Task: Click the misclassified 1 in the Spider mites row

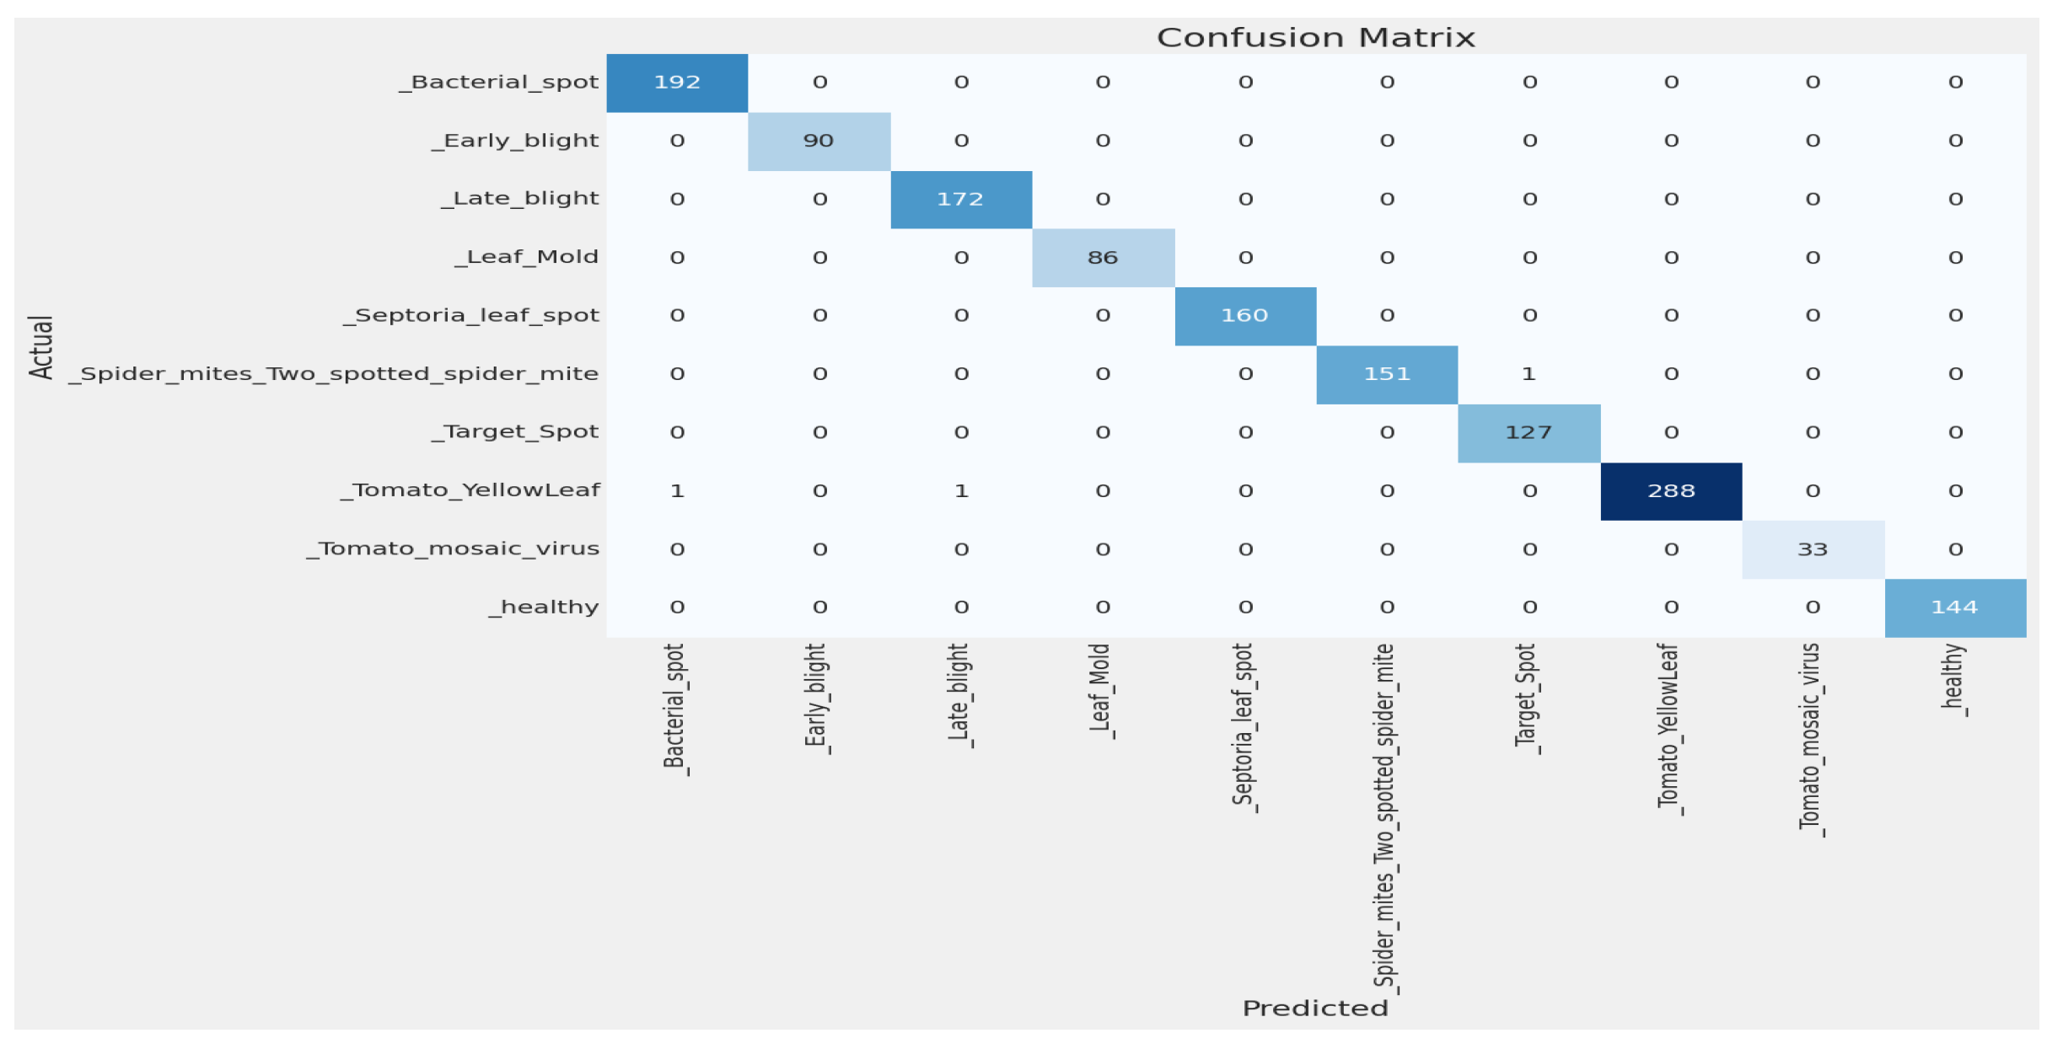Action: pyautogui.click(x=1528, y=374)
